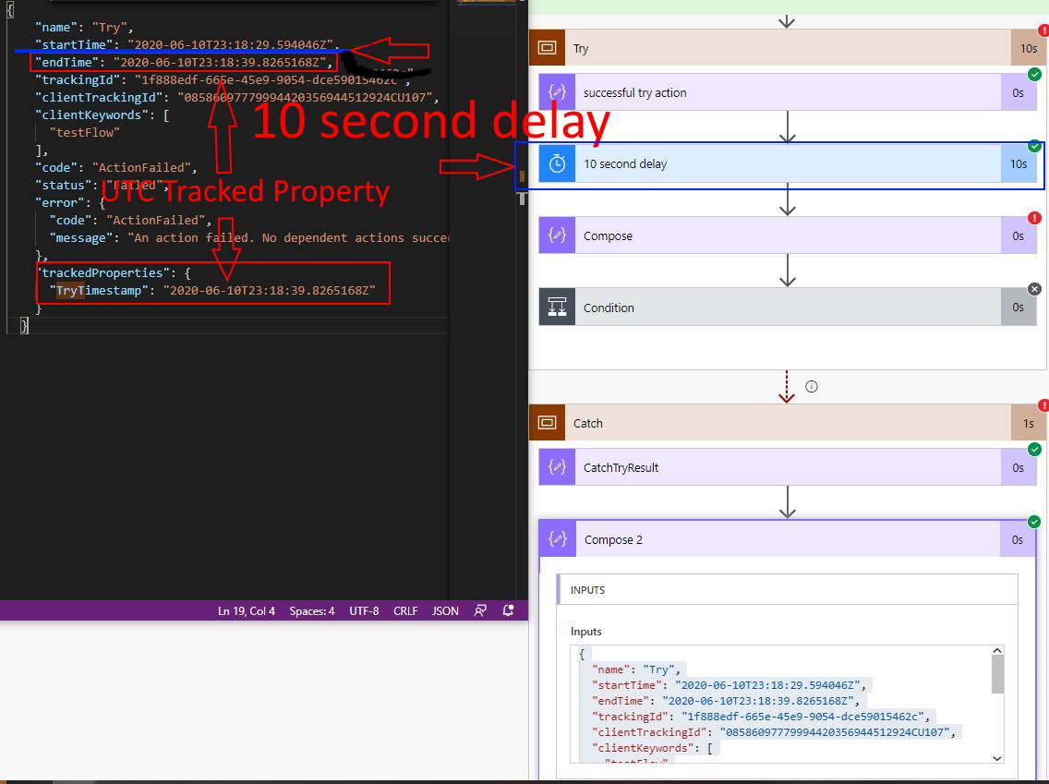
Task: Click the 10 second delay timer icon
Action: tap(558, 163)
